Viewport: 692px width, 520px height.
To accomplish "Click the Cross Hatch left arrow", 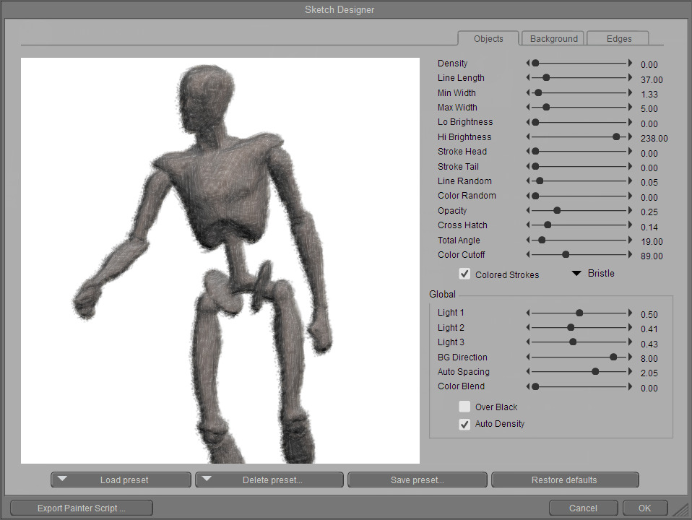I will pyautogui.click(x=528, y=225).
